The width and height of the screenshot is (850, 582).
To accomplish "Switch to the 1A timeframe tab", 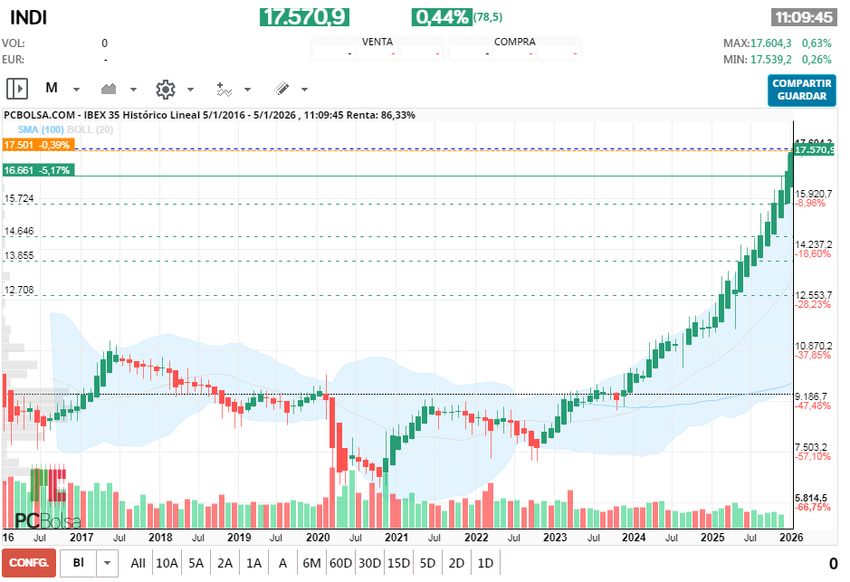I will point(254,562).
